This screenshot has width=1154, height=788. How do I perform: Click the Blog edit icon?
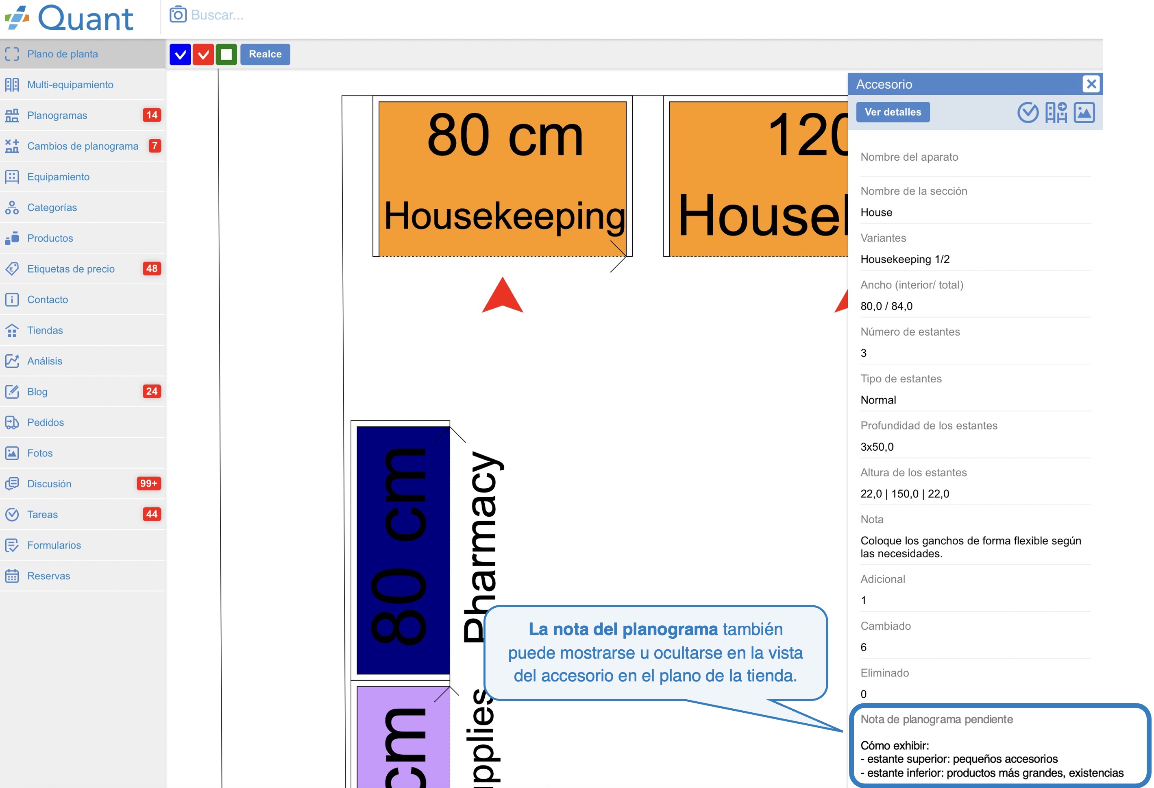click(12, 391)
